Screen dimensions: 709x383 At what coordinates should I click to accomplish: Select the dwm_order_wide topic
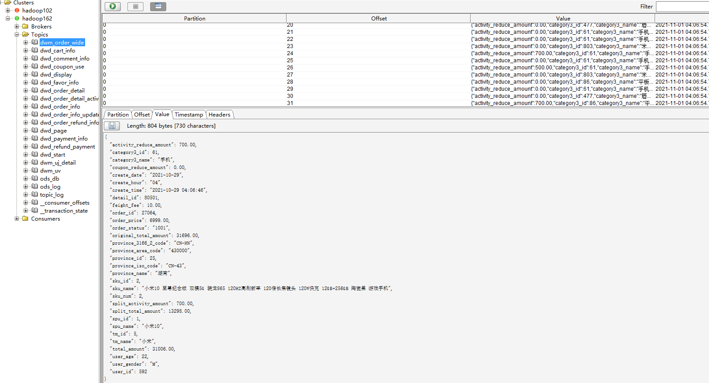(x=62, y=42)
